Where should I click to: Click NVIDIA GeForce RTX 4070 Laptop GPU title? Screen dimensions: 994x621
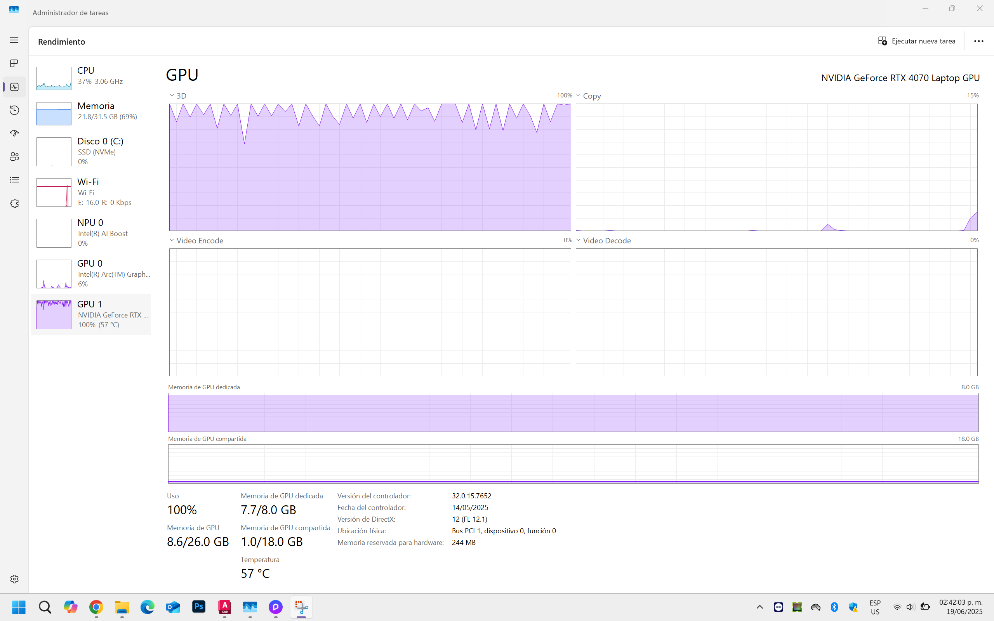(900, 78)
